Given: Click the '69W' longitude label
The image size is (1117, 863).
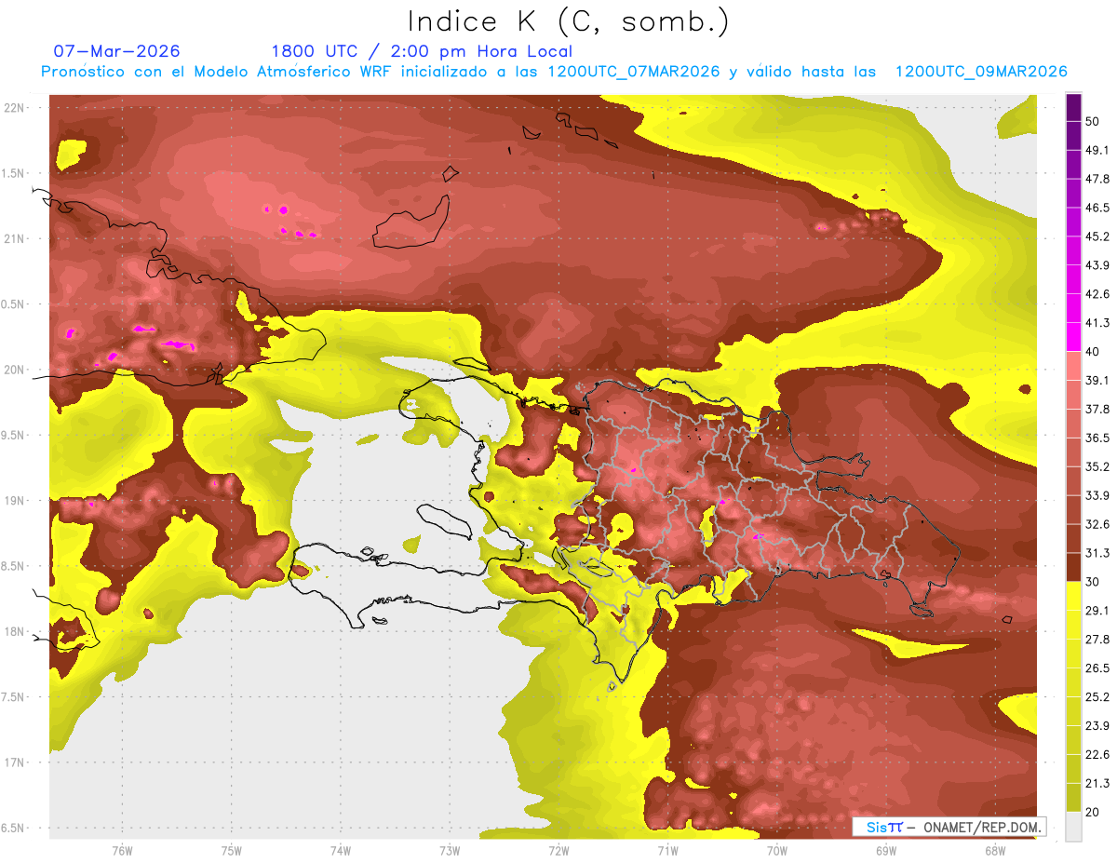Looking at the screenshot, I should 886,851.
